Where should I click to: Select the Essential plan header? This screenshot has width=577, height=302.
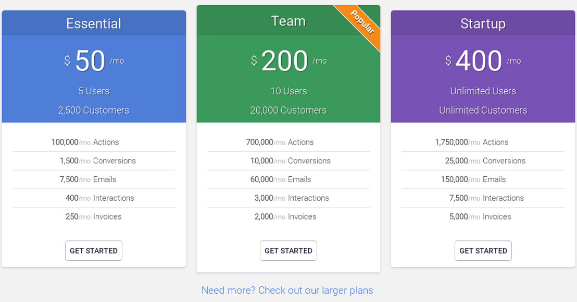pos(94,23)
